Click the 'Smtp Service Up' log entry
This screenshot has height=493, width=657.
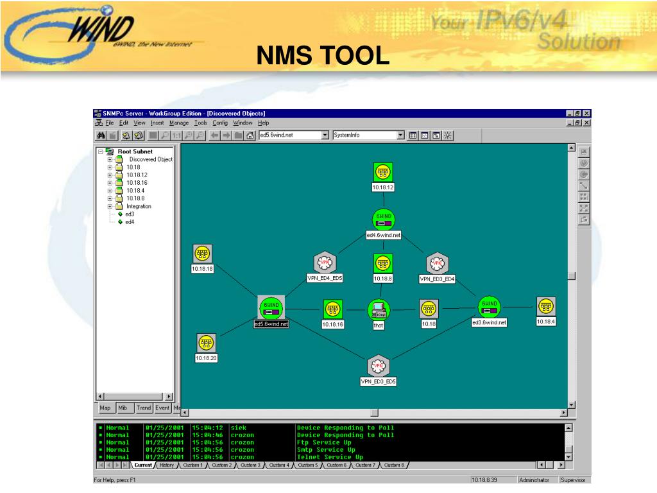[x=326, y=450]
